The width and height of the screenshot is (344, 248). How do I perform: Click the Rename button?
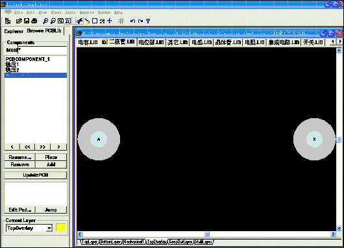pyautogui.click(x=19, y=157)
